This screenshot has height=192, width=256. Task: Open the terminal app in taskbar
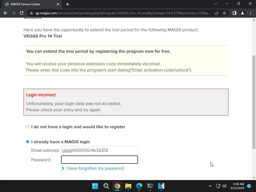click(x=150, y=186)
